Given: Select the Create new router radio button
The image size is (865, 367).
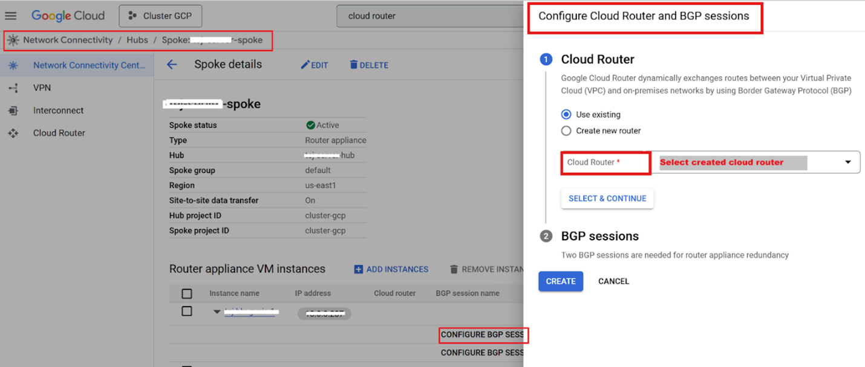Looking at the screenshot, I should click(x=566, y=130).
